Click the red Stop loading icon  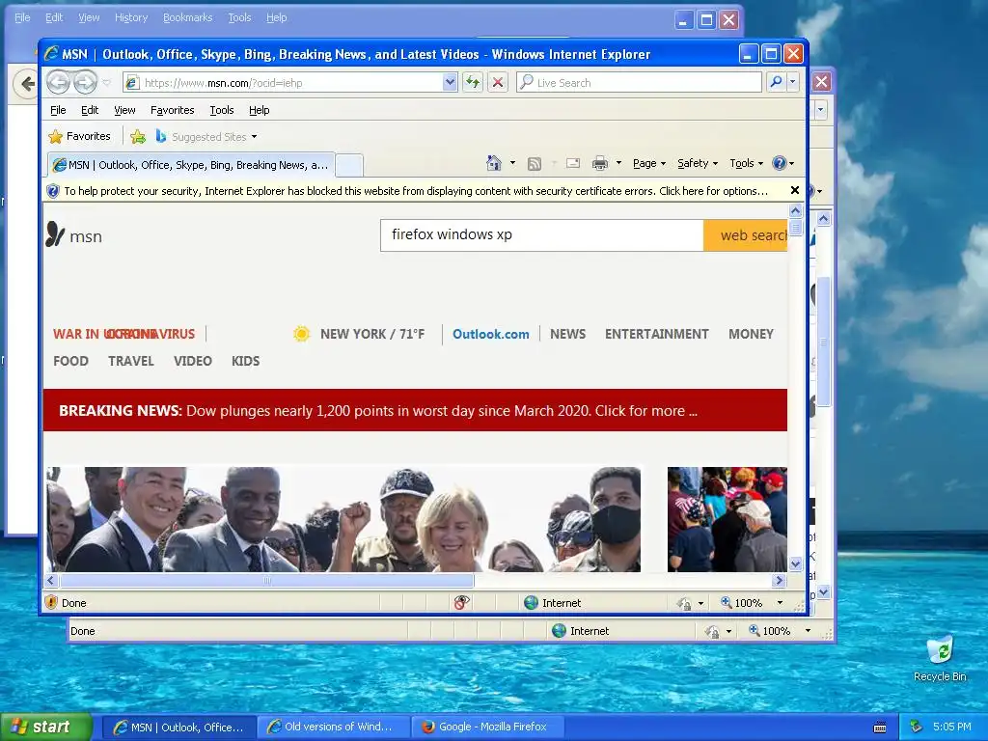498,82
